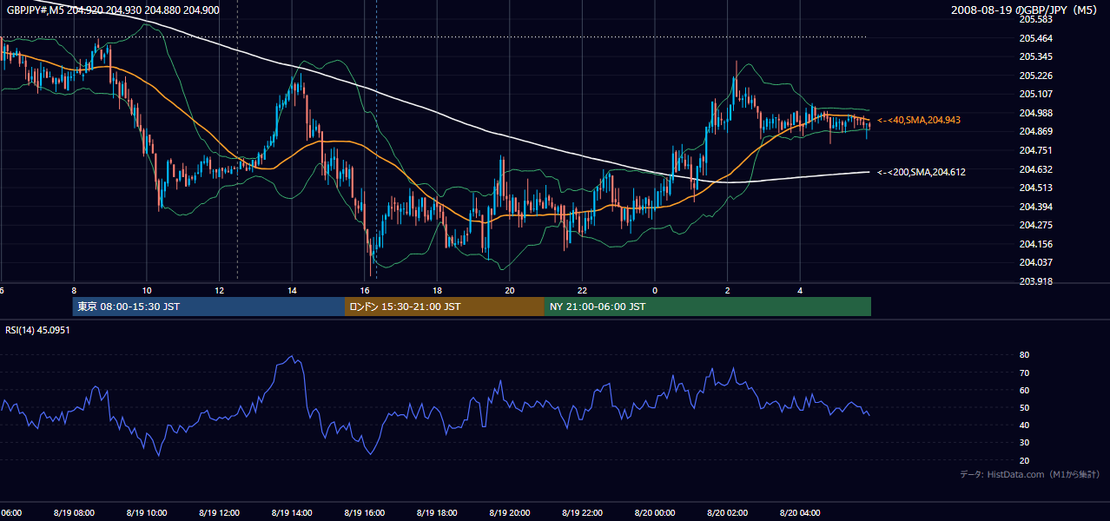Click the hour label 12 on chart time axis
This screenshot has width=1110, height=521.
coord(219,291)
